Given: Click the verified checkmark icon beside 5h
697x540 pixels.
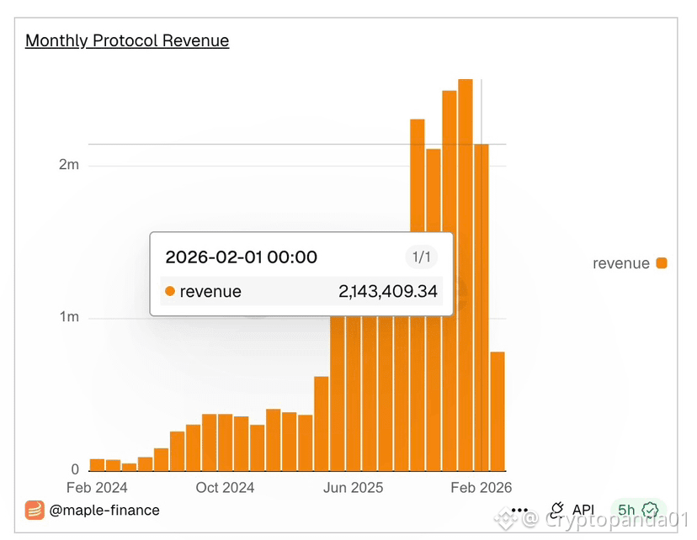Looking at the screenshot, I should tap(651, 511).
